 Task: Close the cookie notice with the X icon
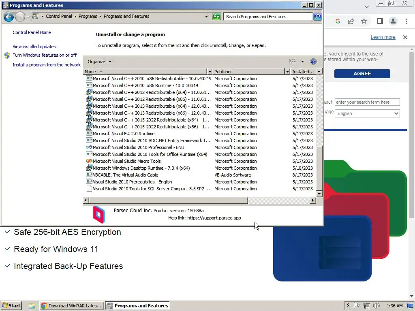405,37
